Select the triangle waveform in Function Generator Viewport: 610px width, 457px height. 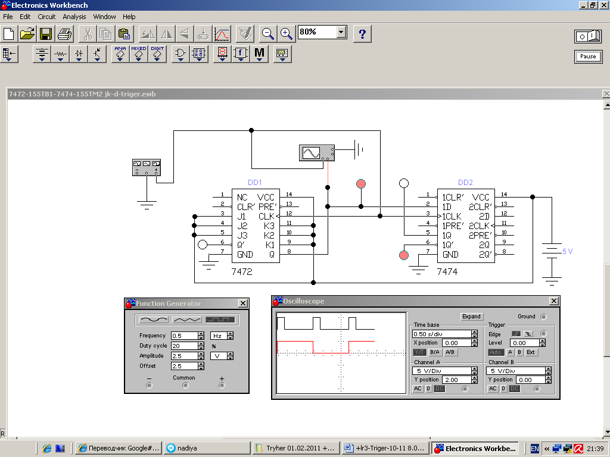click(187, 320)
